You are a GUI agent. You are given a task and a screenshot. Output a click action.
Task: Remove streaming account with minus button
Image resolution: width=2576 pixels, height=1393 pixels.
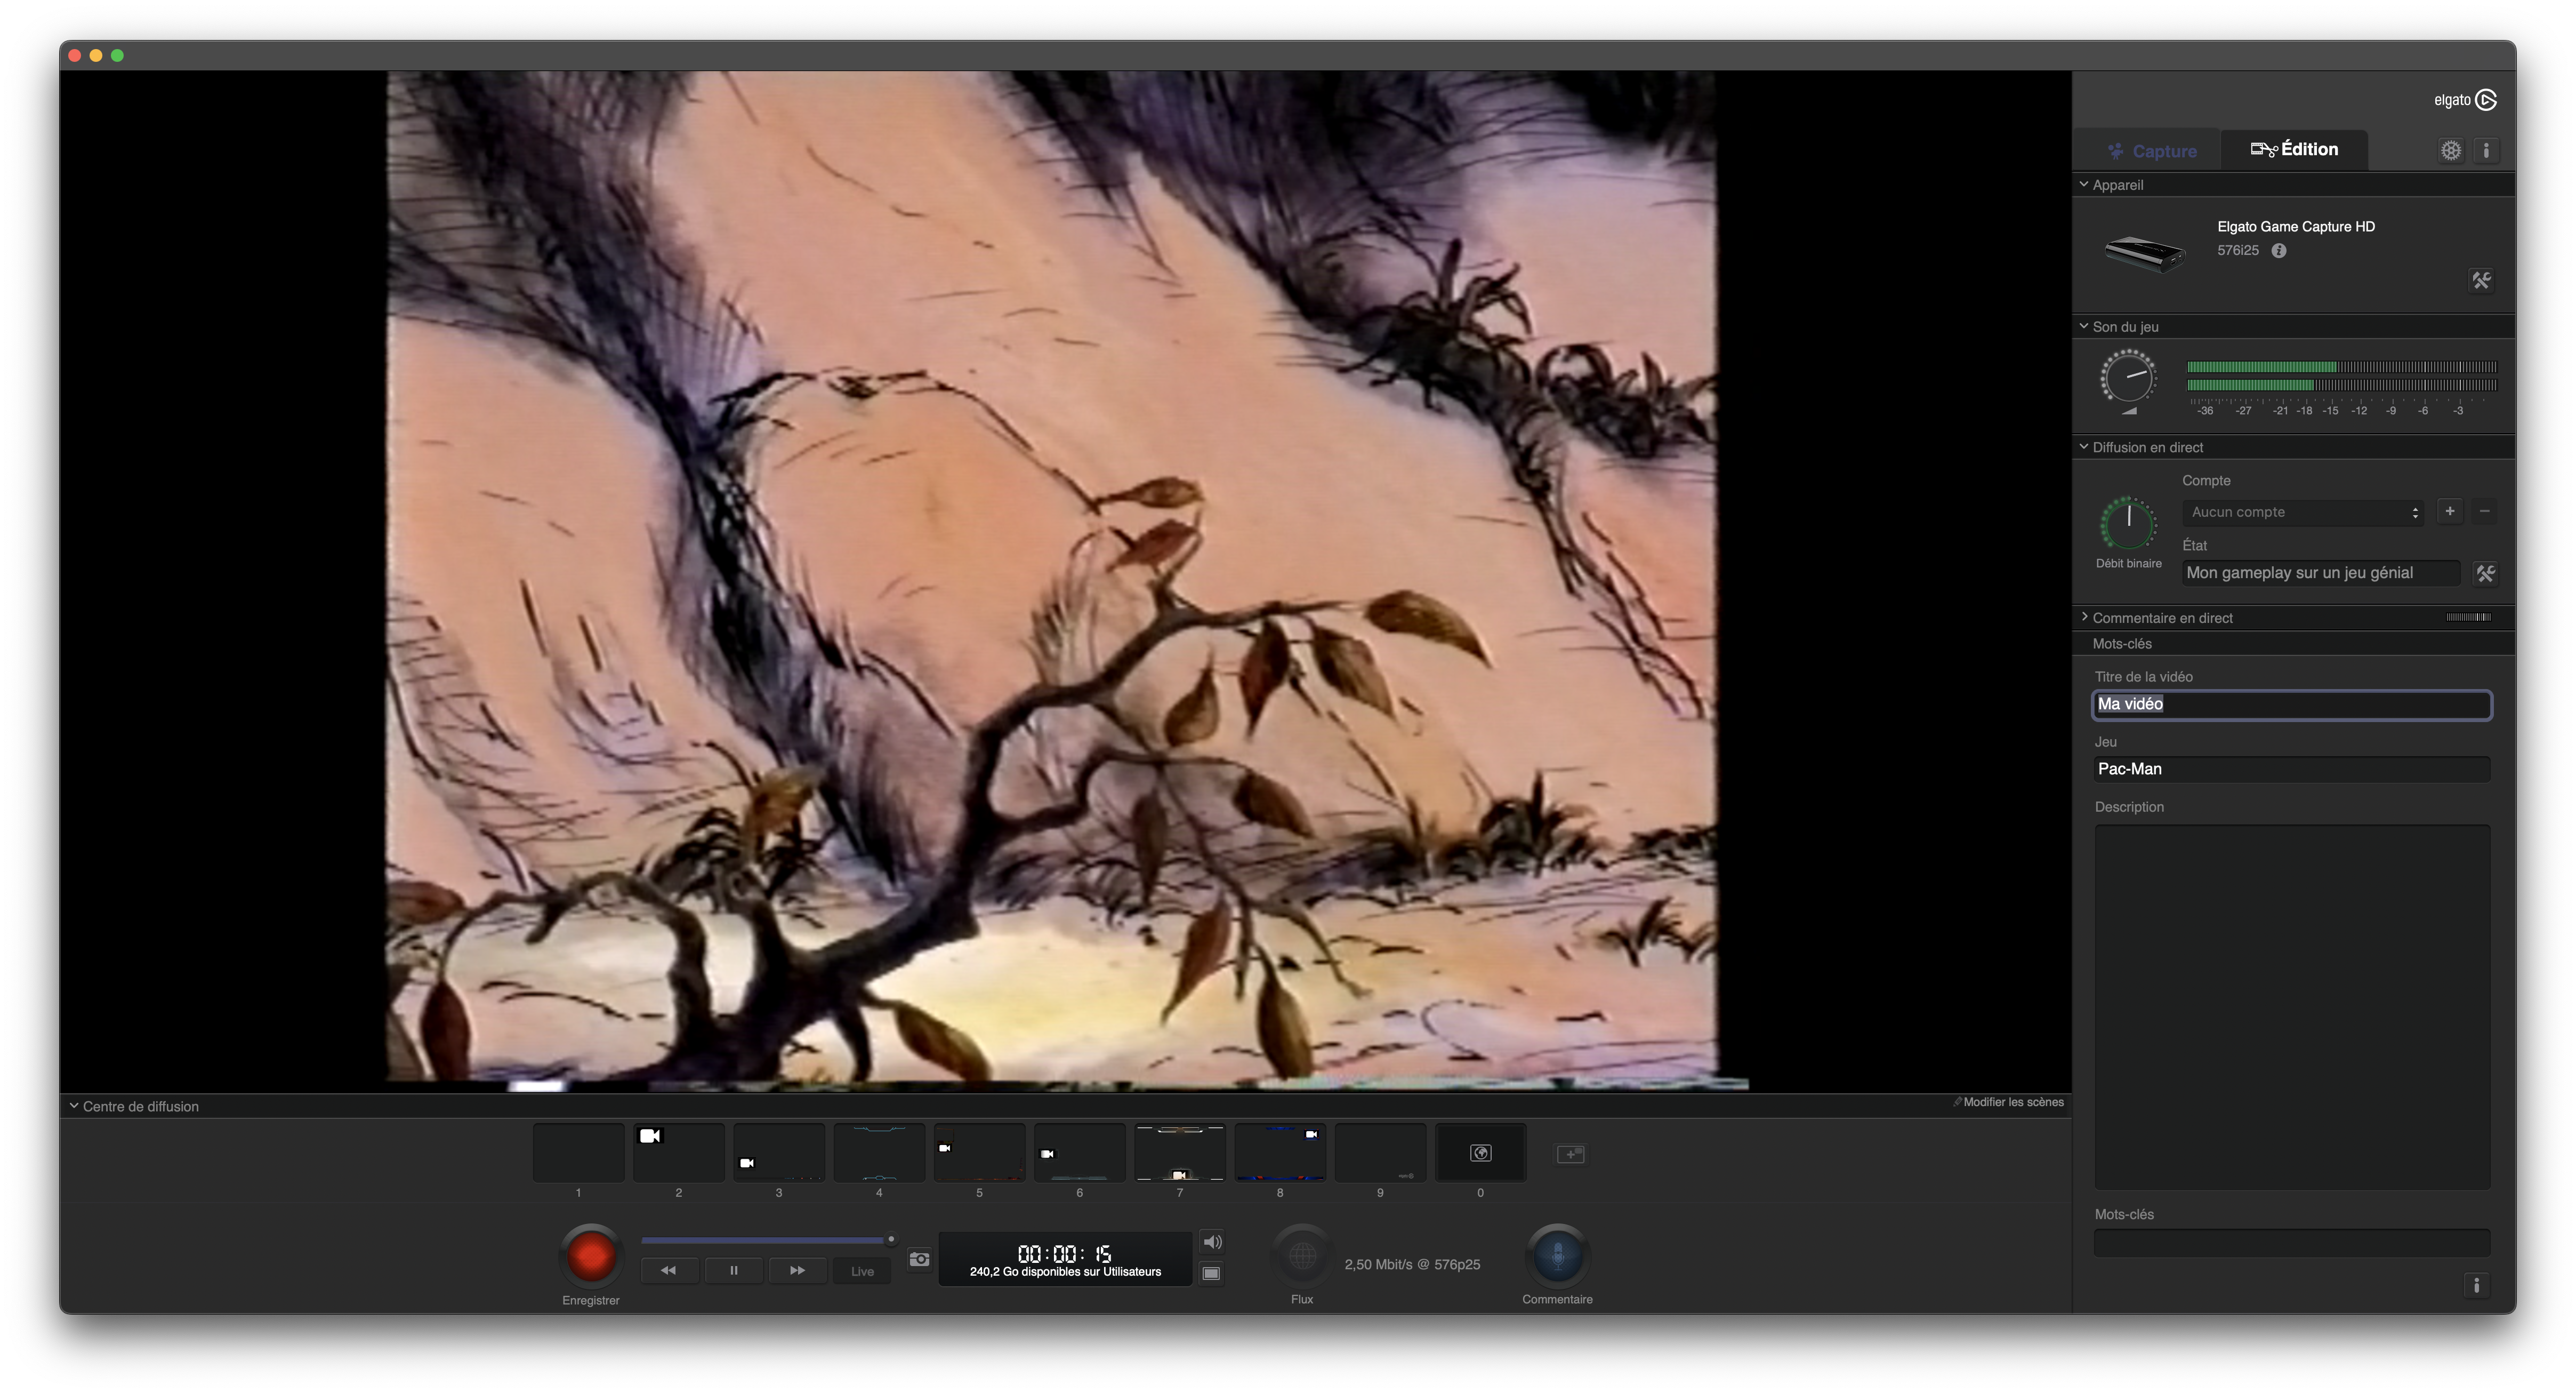coord(2484,511)
